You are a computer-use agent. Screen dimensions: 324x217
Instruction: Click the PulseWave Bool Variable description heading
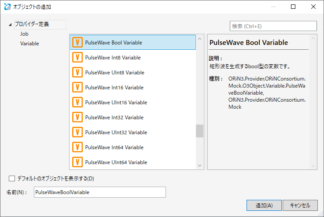tap(249, 42)
